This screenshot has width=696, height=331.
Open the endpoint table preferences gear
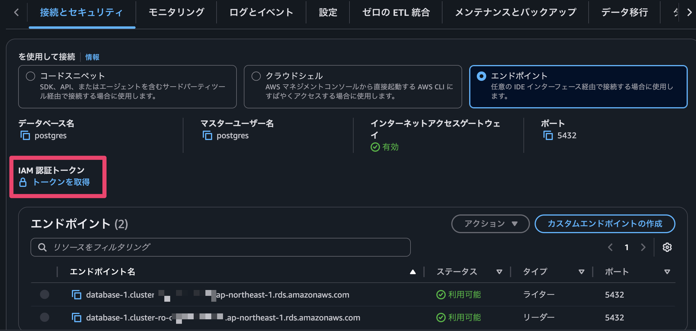click(x=667, y=247)
